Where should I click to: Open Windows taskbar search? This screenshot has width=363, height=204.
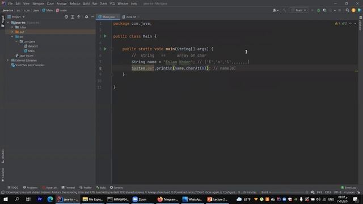click(17, 199)
